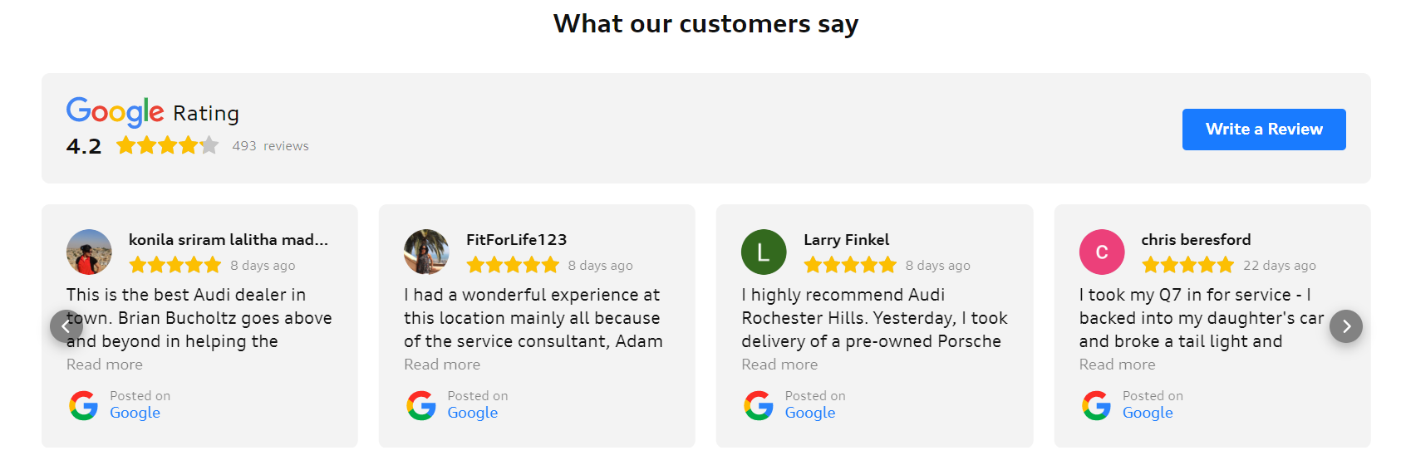The width and height of the screenshot is (1401, 465).
Task: Show previous reviews with left arrow
Action: pyautogui.click(x=66, y=326)
